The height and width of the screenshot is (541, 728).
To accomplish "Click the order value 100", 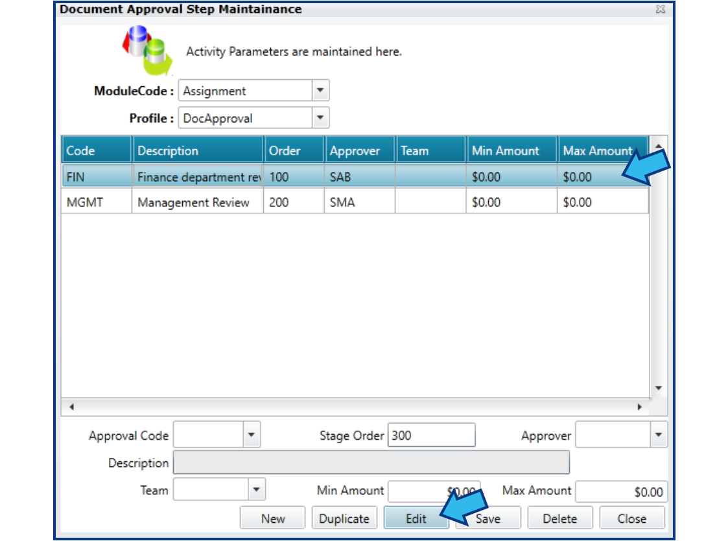I will (294, 176).
